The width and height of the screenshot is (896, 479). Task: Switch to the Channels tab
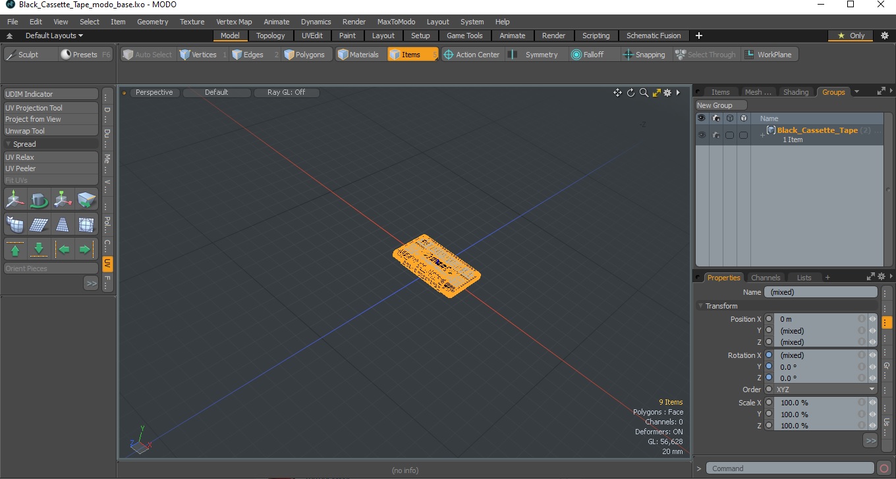pyautogui.click(x=766, y=278)
